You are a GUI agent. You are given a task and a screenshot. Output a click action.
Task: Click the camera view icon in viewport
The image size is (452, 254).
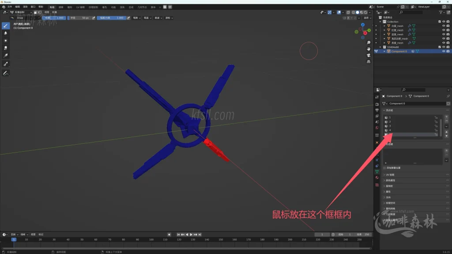pos(369,56)
